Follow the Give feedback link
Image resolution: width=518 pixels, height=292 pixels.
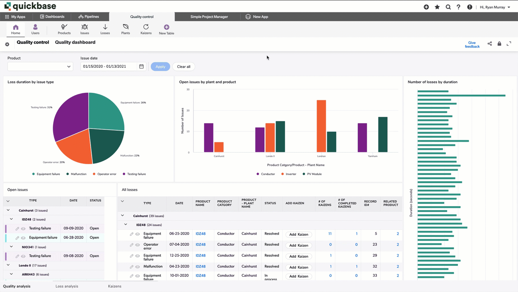point(472,45)
